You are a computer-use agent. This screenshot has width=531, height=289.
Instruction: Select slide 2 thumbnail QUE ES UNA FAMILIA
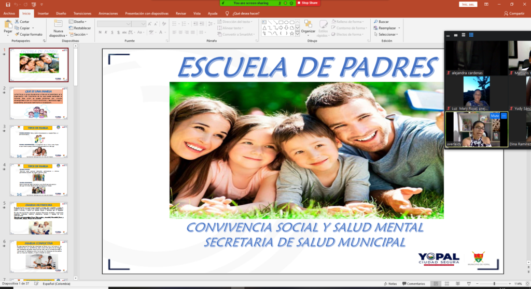(38, 103)
